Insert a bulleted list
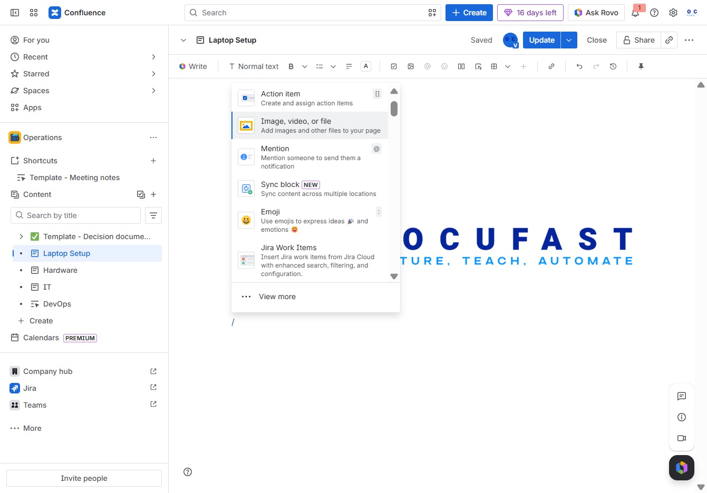Image resolution: width=707 pixels, height=493 pixels. pyautogui.click(x=319, y=66)
